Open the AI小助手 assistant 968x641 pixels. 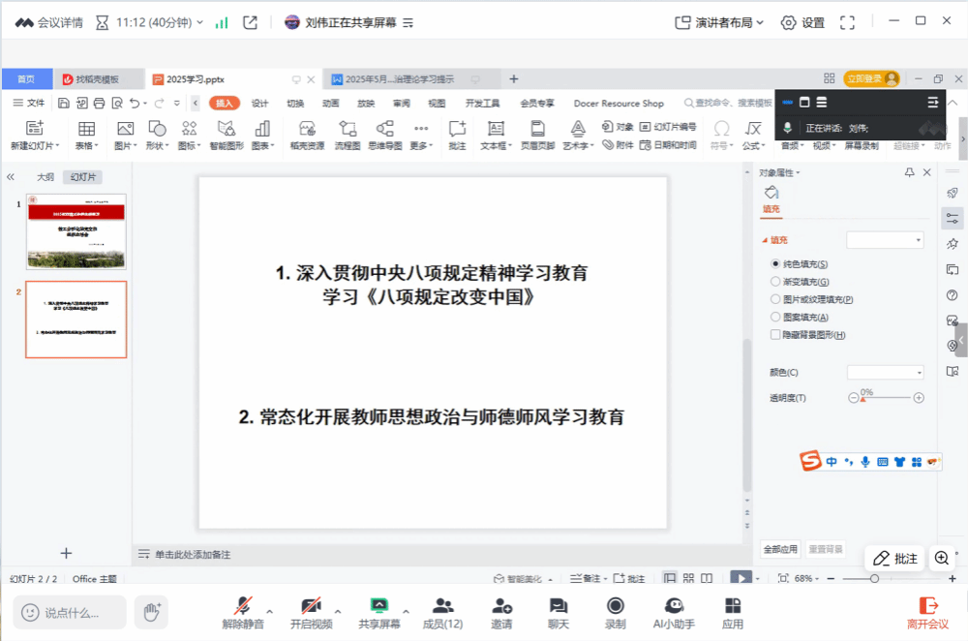674,606
